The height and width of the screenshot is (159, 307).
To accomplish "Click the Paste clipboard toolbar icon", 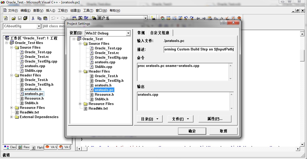I will point(45,18).
